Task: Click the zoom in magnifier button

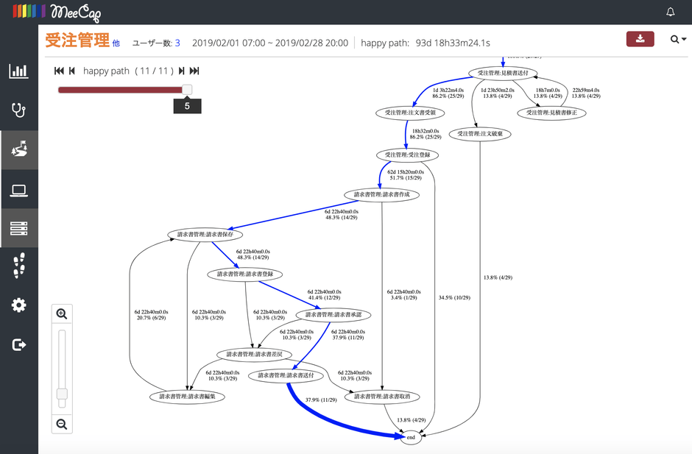Action: click(x=62, y=314)
